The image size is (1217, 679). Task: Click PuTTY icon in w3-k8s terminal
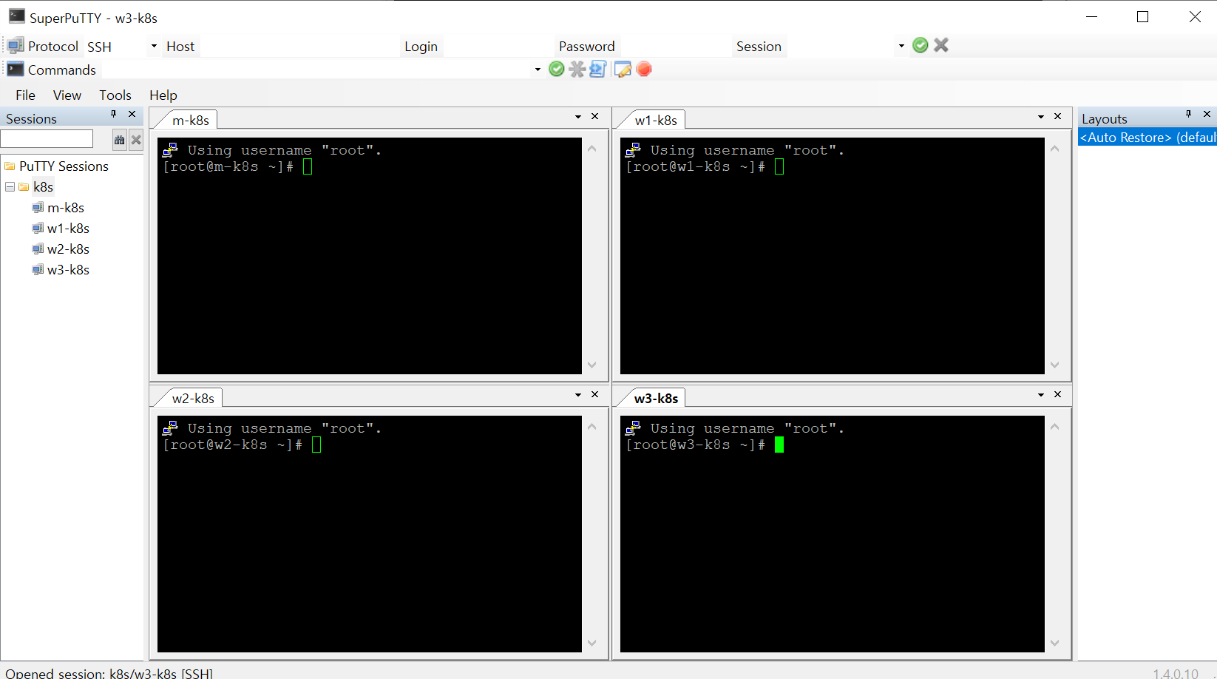pyautogui.click(x=633, y=428)
